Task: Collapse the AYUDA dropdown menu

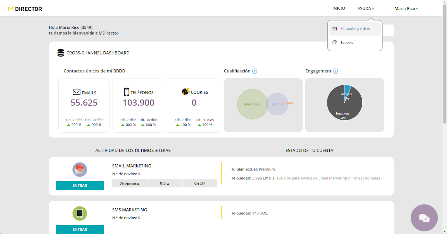Action: [x=366, y=9]
